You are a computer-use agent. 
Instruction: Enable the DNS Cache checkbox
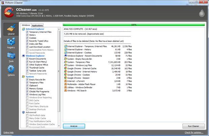pyautogui.click(x=27, y=100)
